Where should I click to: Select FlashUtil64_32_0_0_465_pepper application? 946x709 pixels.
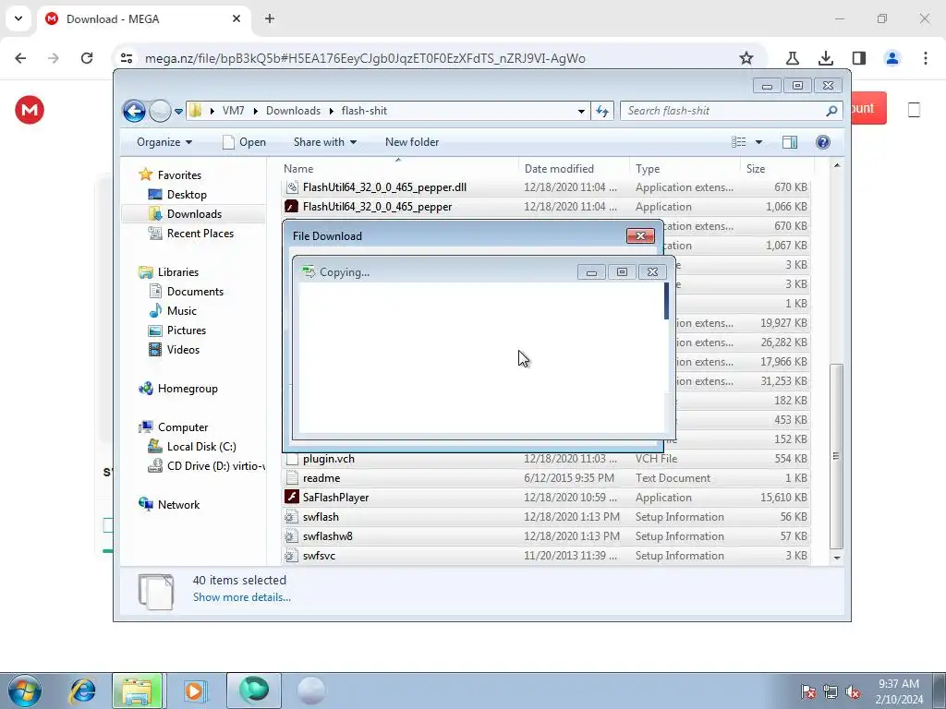tap(377, 207)
